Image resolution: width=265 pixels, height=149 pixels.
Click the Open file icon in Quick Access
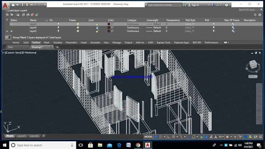(x=18, y=5)
